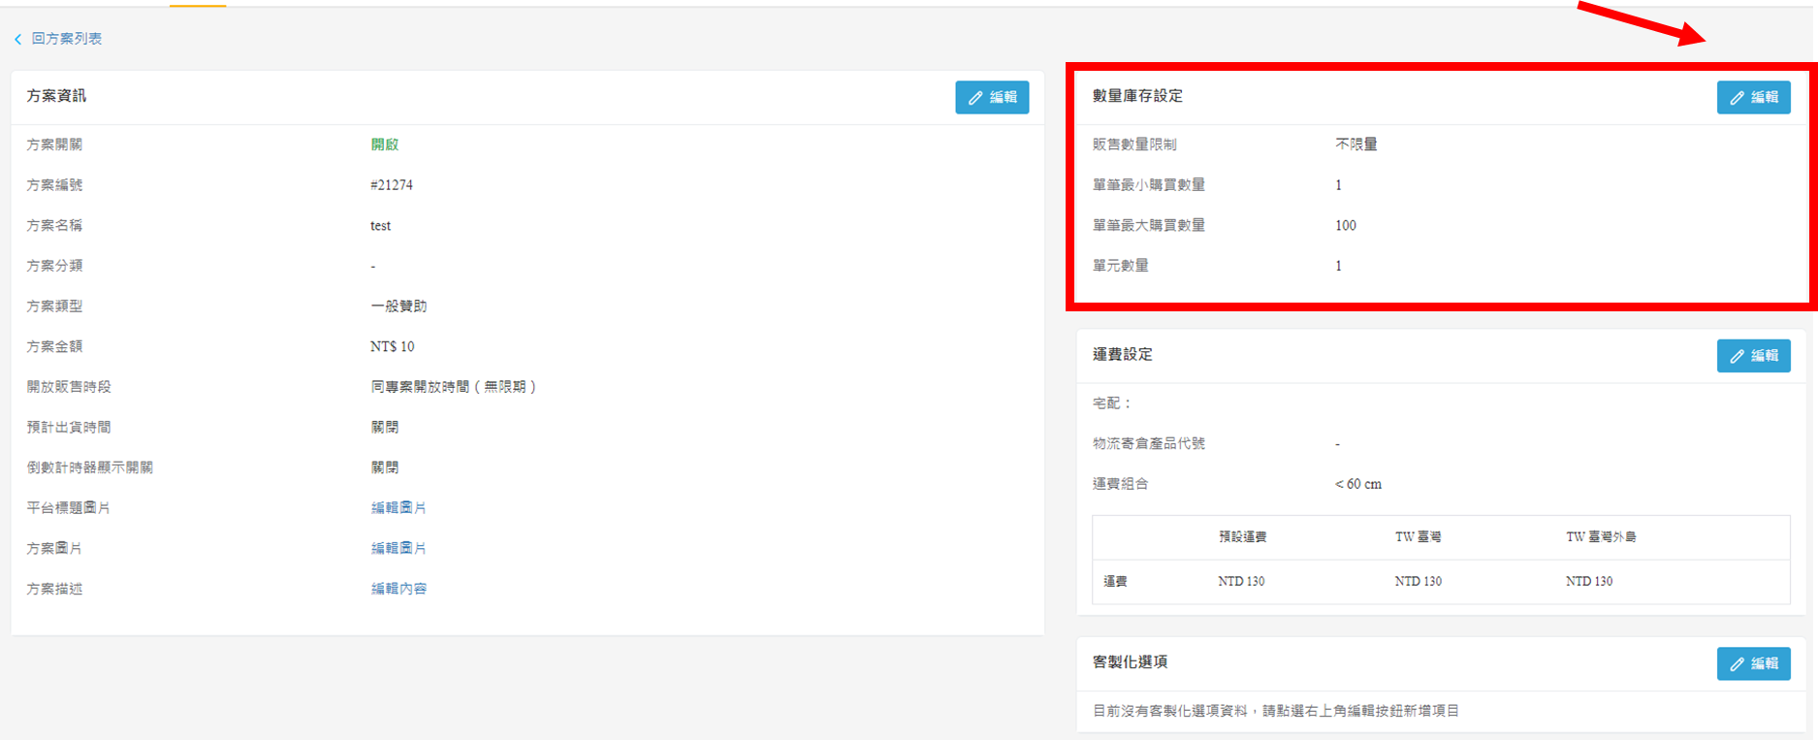Click 編輯 button in 運費設定 panel
Image resolution: width=1818 pixels, height=740 pixels.
[x=1753, y=356]
